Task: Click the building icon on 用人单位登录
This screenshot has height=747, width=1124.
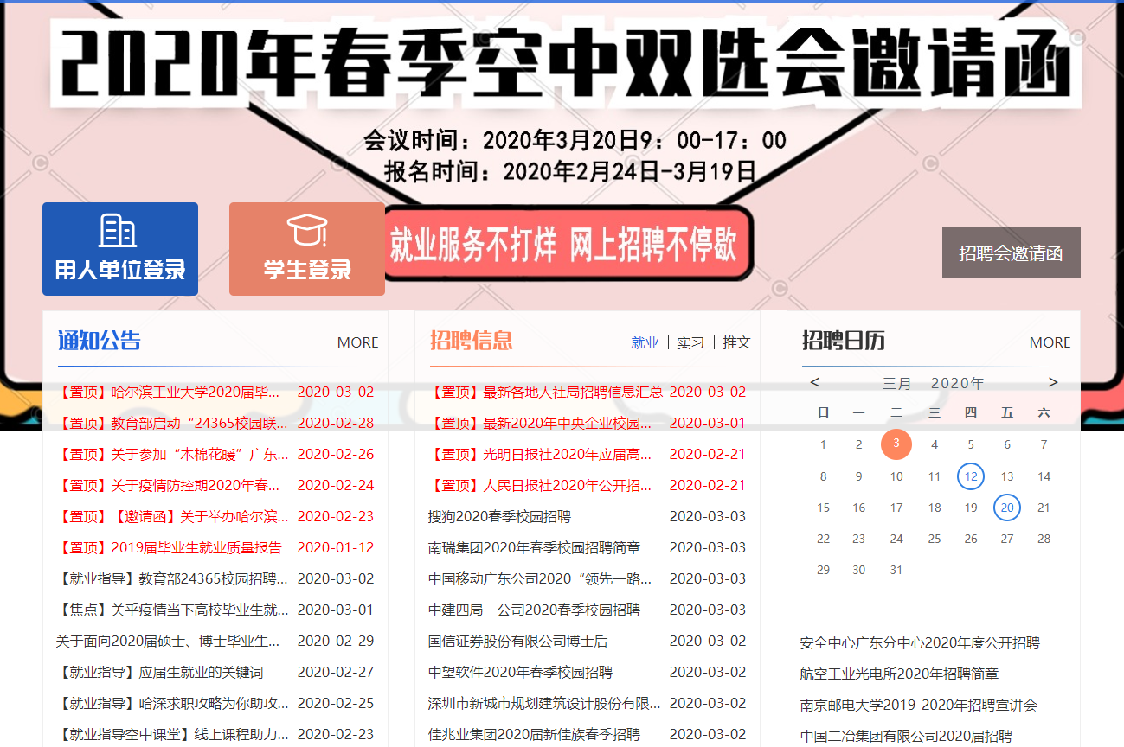Action: point(119,230)
